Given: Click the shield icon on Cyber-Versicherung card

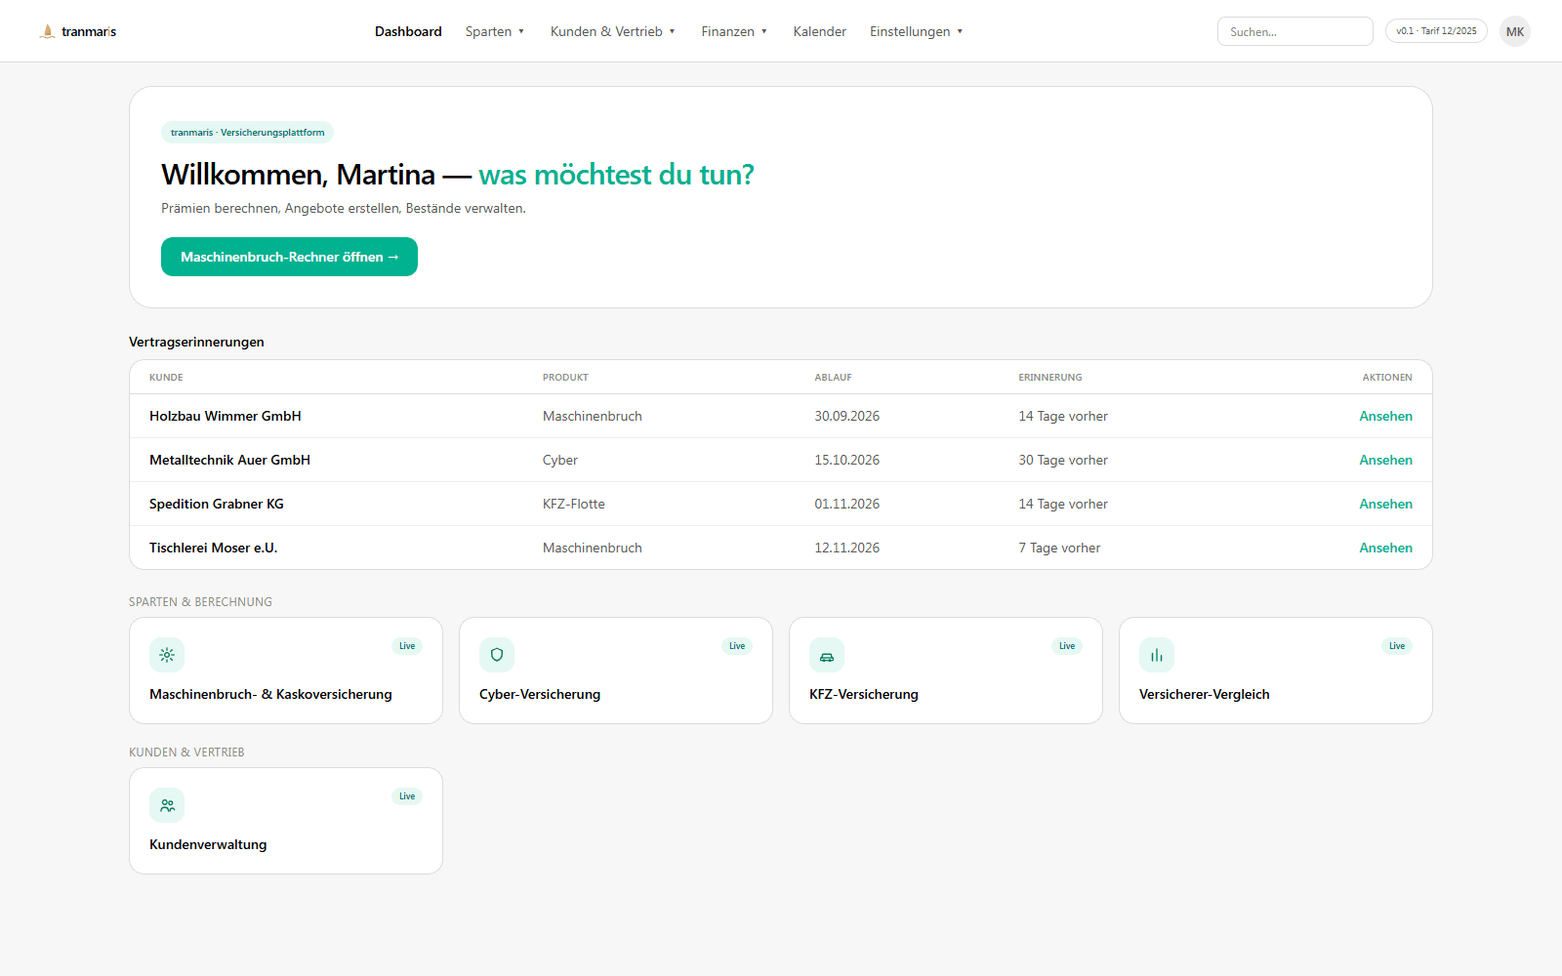Looking at the screenshot, I should pos(497,655).
